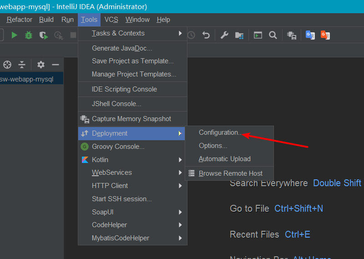Choose Capture Memory Snapshot menu entry
Image resolution: width=364 pixels, height=259 pixels.
(x=132, y=119)
